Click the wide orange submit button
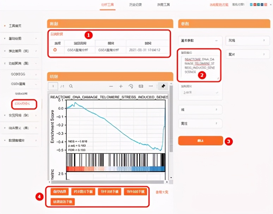 coord(201,140)
